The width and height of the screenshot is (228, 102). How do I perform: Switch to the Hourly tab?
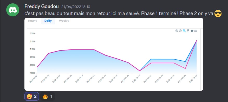coord(32,21)
